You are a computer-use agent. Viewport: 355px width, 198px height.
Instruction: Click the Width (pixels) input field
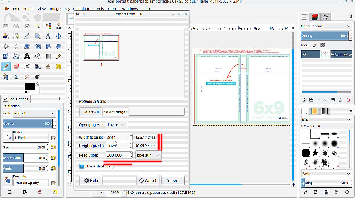pos(118,137)
